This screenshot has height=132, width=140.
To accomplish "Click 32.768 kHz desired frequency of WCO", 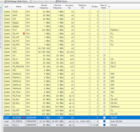I will (x=44, y=52).
